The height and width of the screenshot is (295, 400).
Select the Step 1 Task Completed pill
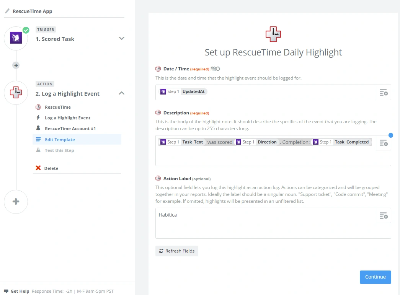click(341, 142)
